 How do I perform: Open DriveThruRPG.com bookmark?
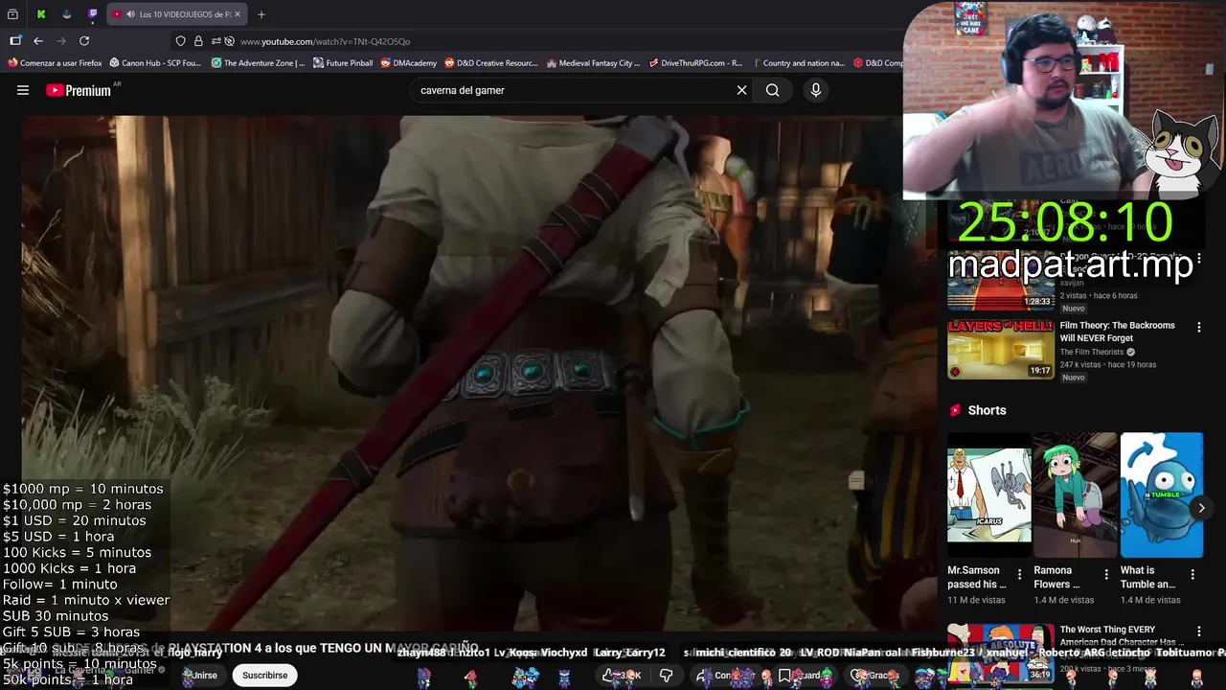coord(695,63)
